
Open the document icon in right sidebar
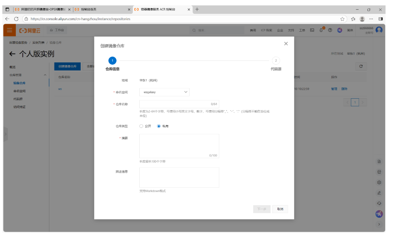coord(379,161)
